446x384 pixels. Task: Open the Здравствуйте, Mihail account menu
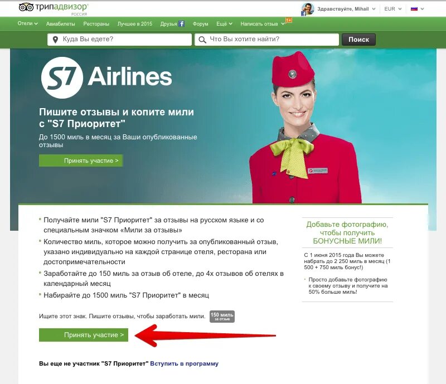click(346, 9)
